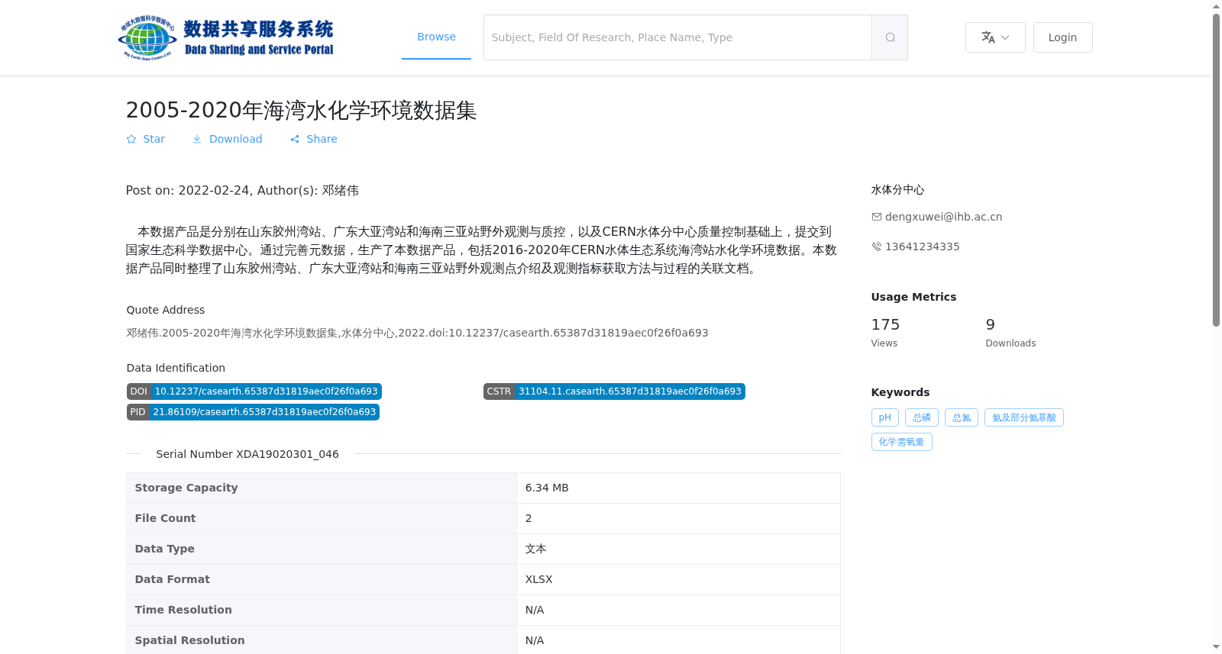Click the Login button
Screen dimensions: 1222x654
click(x=1062, y=37)
